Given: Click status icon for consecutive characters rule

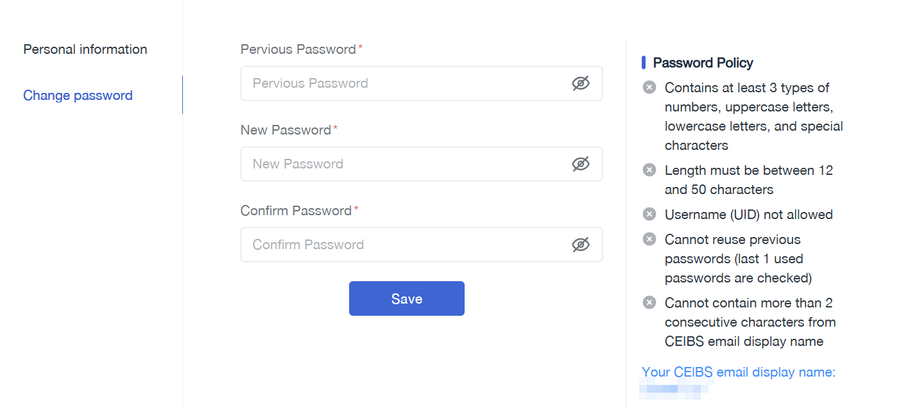Looking at the screenshot, I should tap(649, 302).
